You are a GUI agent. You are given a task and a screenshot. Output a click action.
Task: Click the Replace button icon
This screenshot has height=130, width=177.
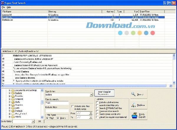134,105
